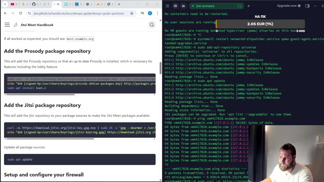
Task: View site information icon in address bar
Action: pyautogui.click(x=30, y=13)
